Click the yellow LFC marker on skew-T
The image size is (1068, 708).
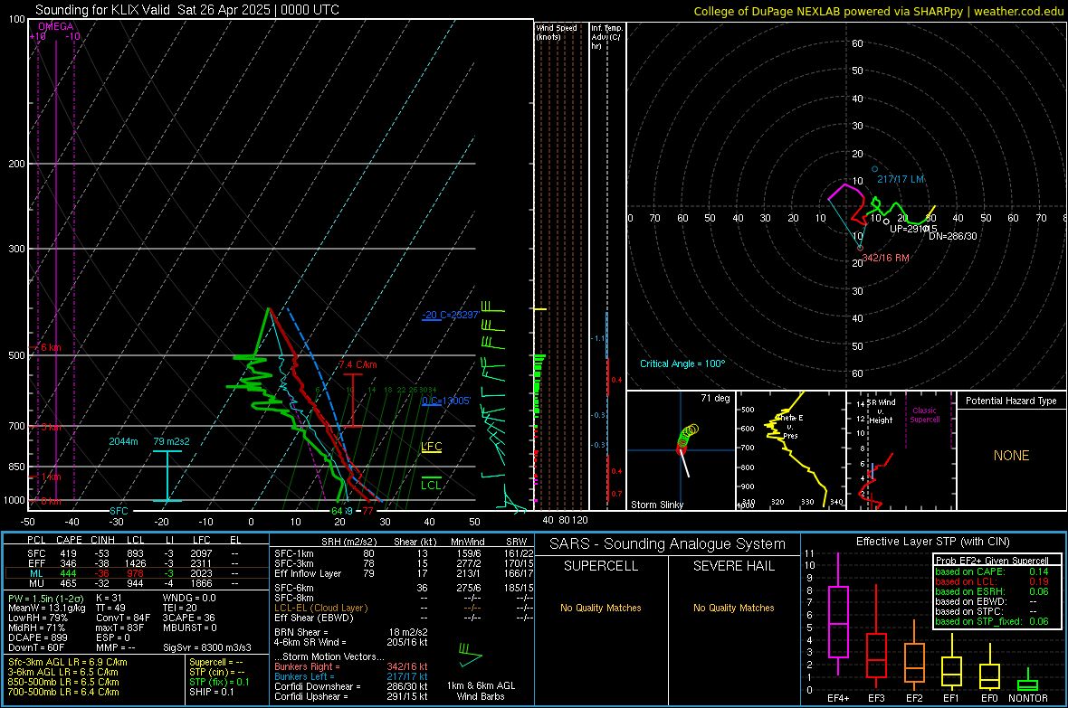[x=431, y=448]
